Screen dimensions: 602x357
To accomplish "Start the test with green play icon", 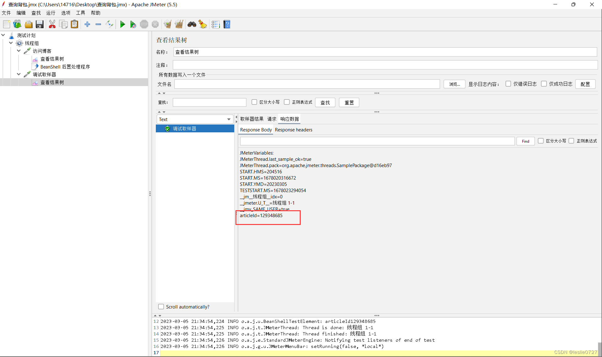I will tap(123, 24).
